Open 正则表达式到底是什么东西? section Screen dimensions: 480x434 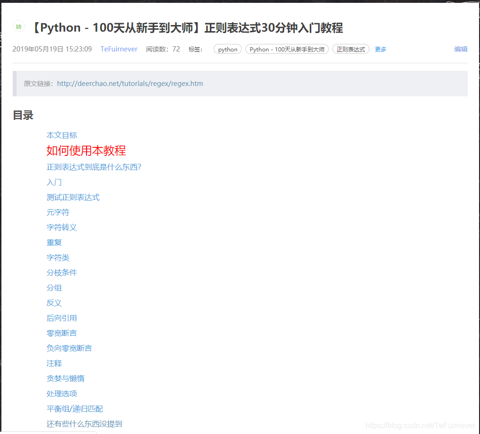click(94, 167)
